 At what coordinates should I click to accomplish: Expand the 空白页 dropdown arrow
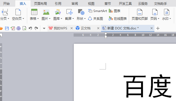[x=23, y=18]
